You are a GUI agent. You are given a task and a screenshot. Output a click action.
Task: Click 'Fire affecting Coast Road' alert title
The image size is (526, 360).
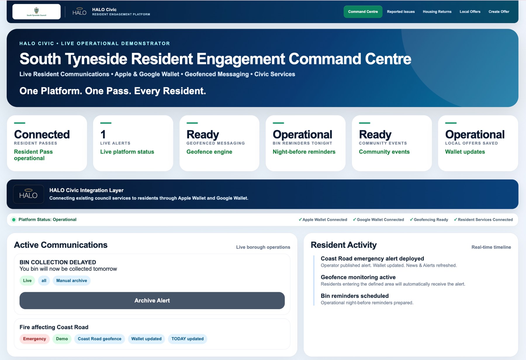(54, 327)
